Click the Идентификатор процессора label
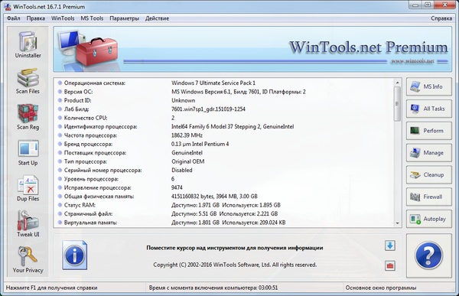459x296 pixels. 100,126
